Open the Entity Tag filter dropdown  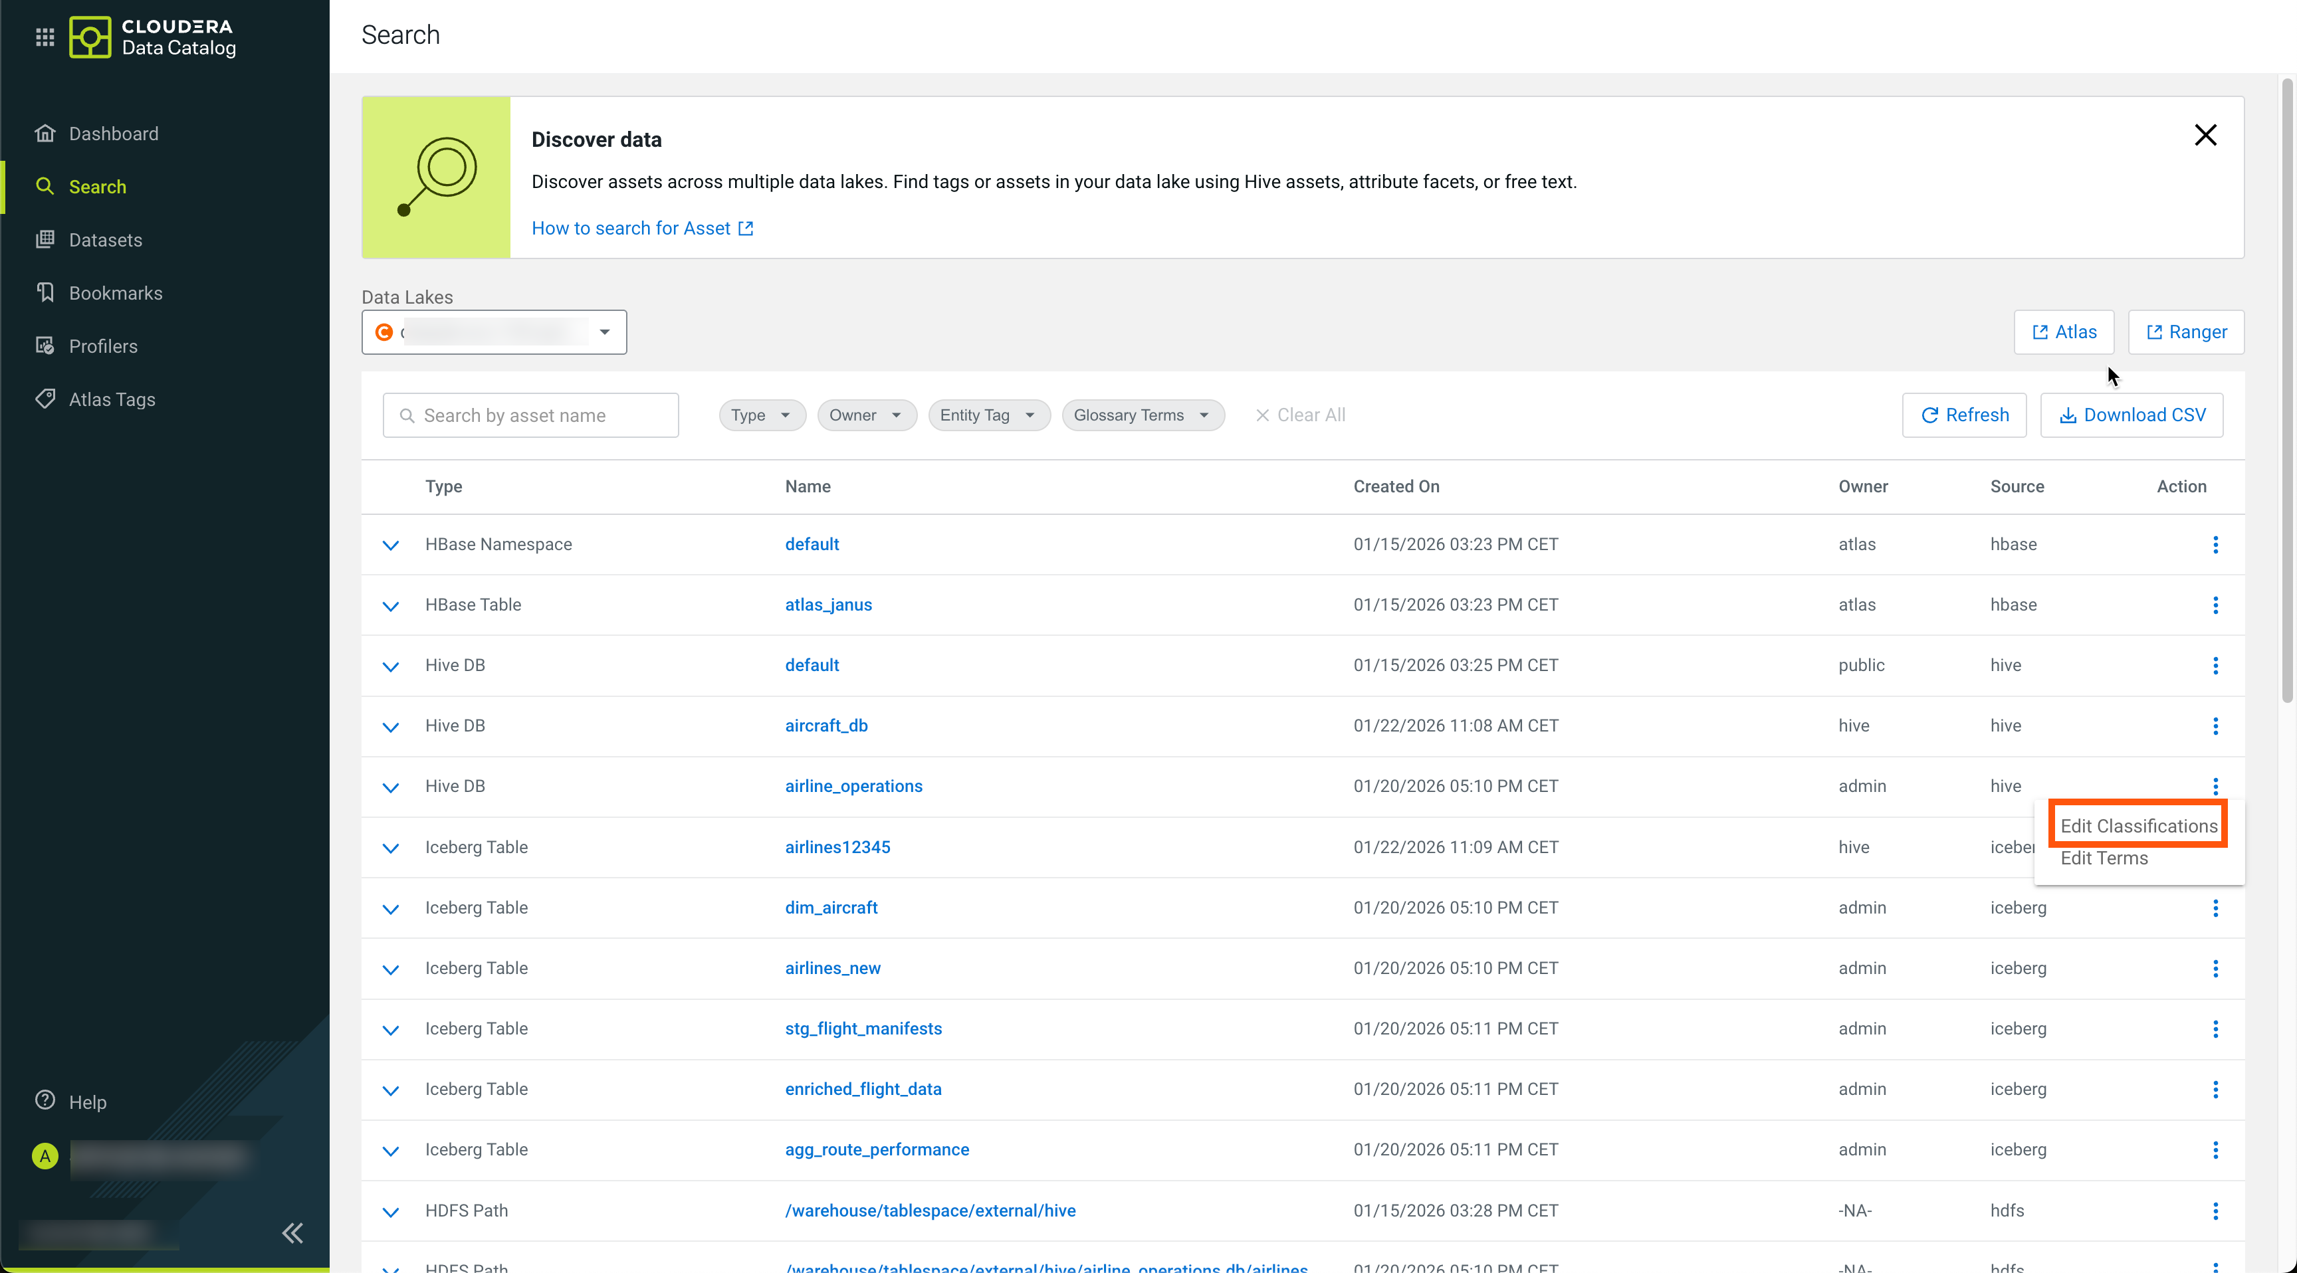[x=988, y=415]
